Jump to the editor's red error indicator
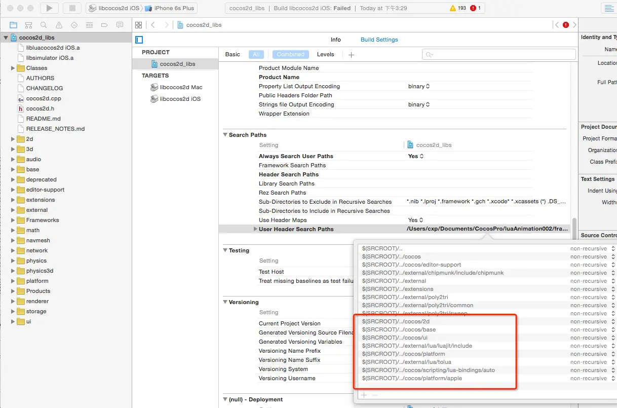Screen dimensions: 617x408 click(x=566, y=25)
